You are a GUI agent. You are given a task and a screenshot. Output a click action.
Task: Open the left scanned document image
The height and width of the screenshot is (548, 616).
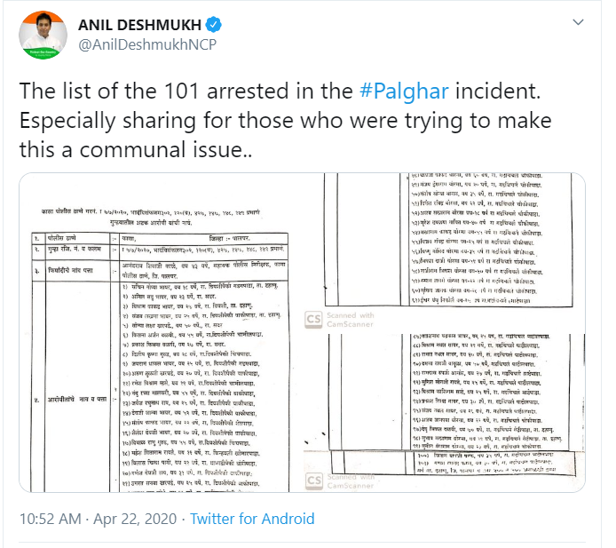tap(161, 332)
